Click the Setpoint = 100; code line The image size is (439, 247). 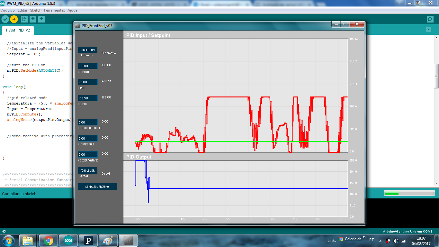(24, 54)
